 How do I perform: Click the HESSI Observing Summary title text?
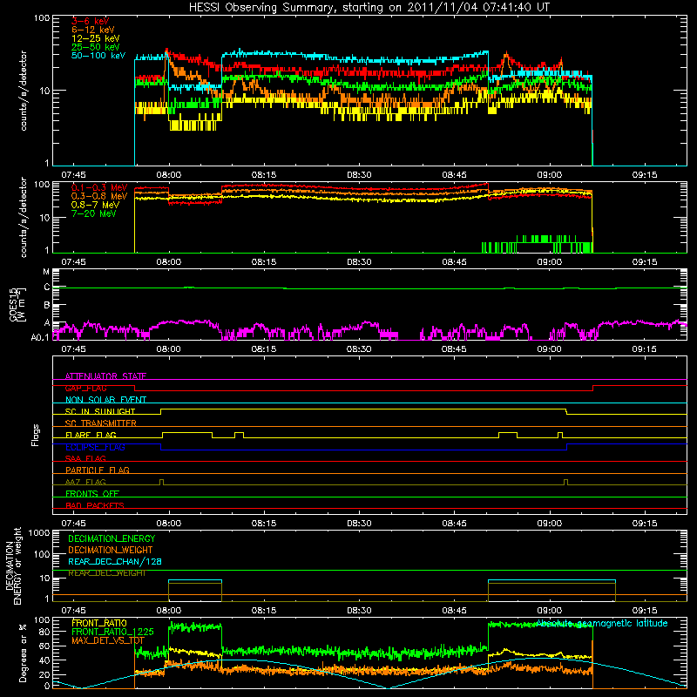[369, 8]
